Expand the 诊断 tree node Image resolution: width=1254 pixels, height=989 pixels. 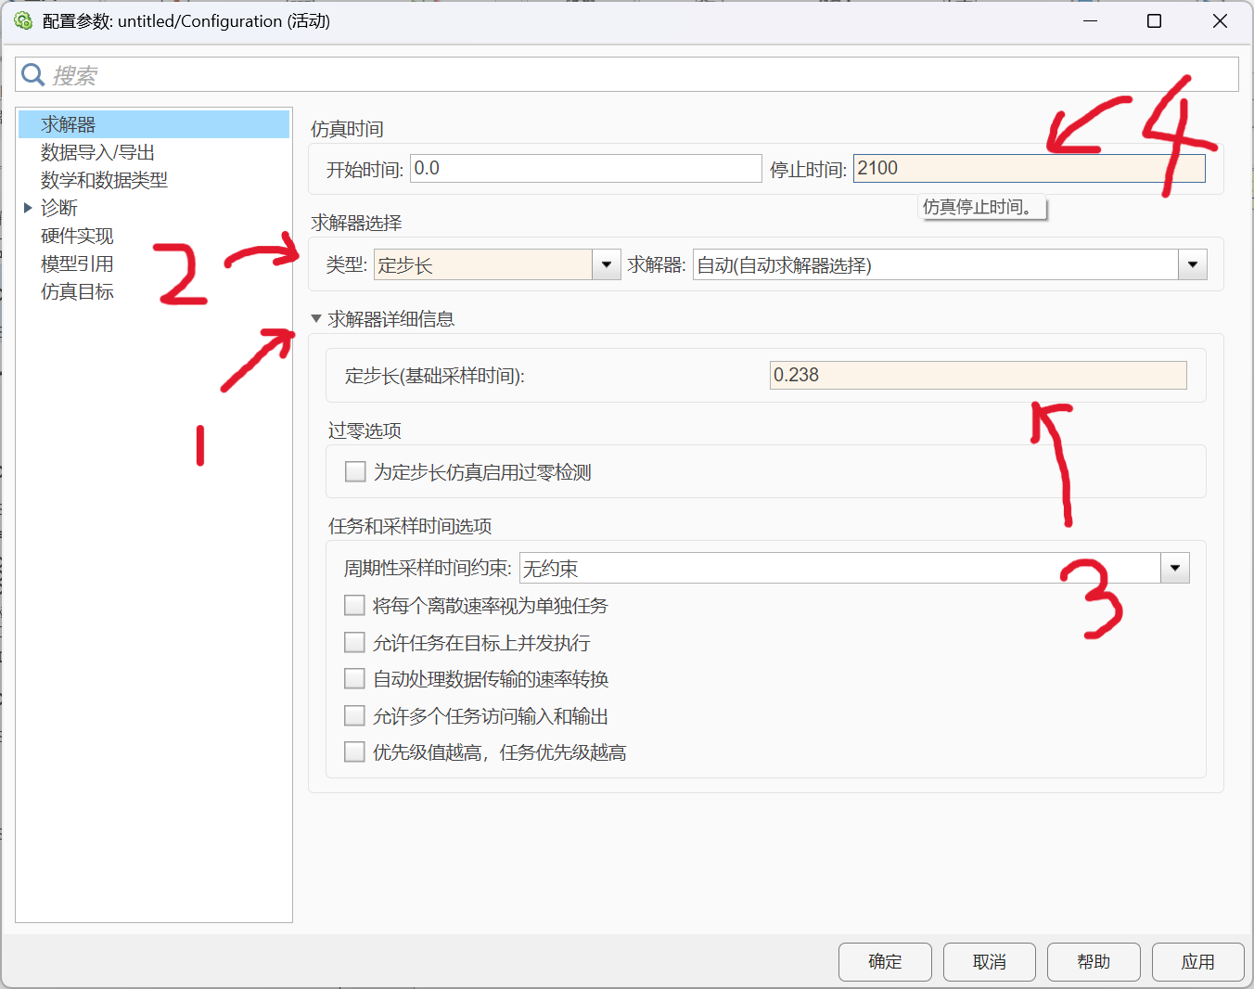(28, 207)
